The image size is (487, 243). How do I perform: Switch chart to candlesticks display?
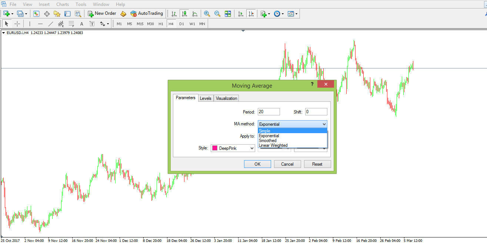point(184,14)
